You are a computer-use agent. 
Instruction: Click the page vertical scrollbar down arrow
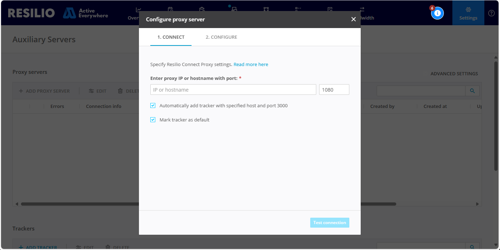click(496, 245)
